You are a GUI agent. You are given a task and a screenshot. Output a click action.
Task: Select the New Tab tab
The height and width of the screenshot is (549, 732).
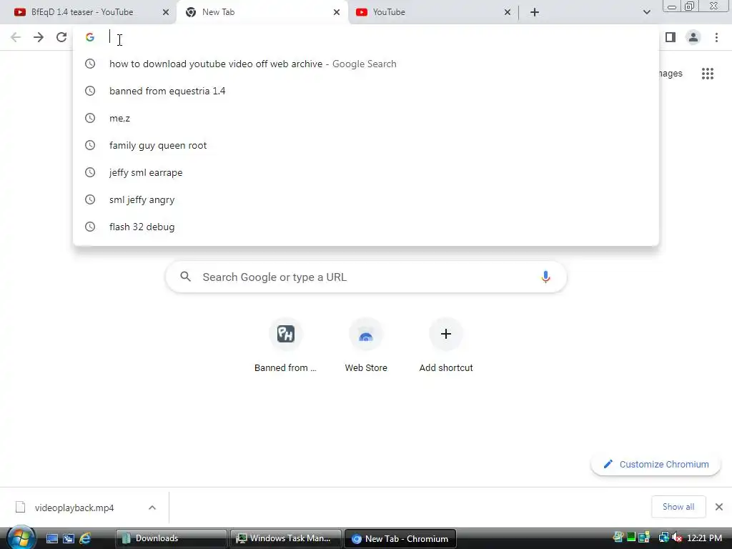(x=262, y=12)
